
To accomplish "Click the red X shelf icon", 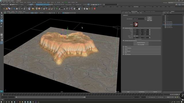I will tap(95, 9).
